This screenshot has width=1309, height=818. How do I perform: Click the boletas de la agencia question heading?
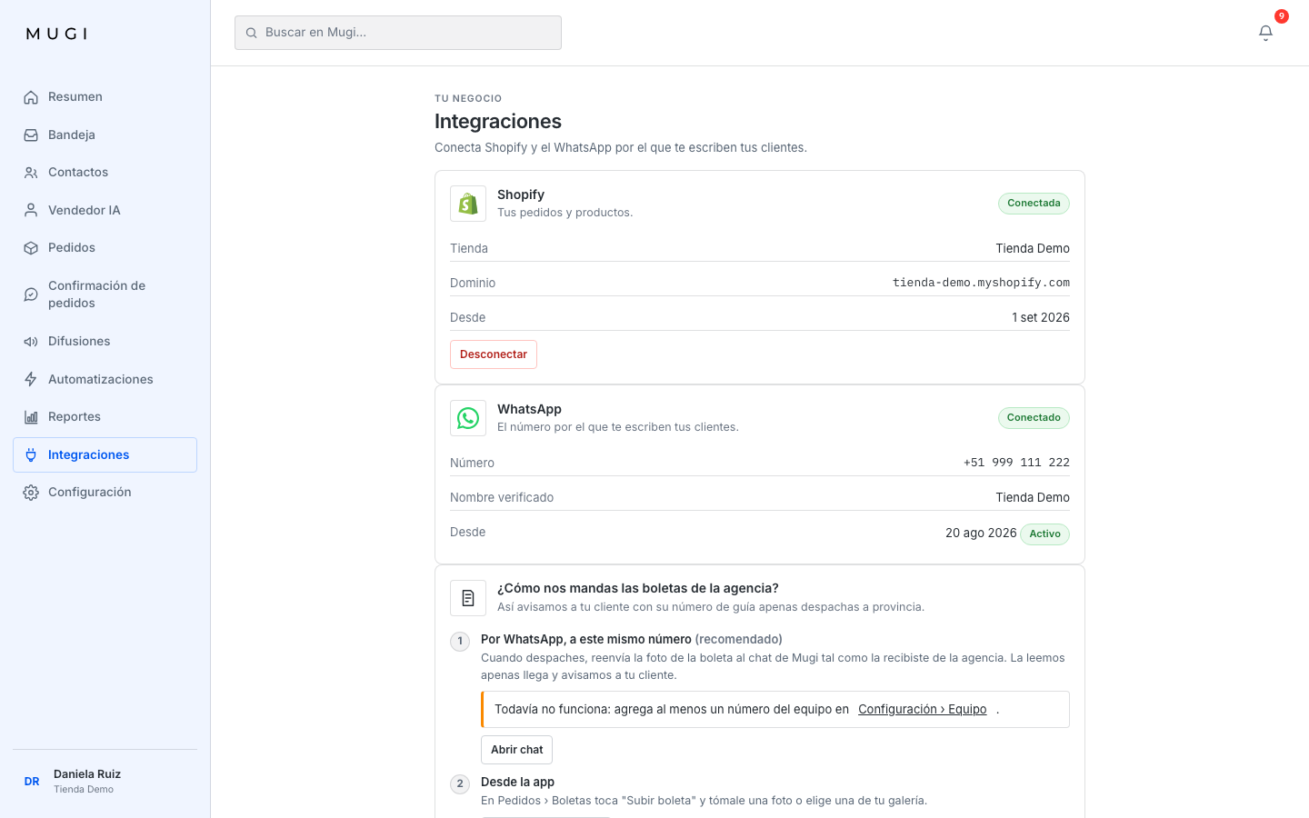point(638,588)
